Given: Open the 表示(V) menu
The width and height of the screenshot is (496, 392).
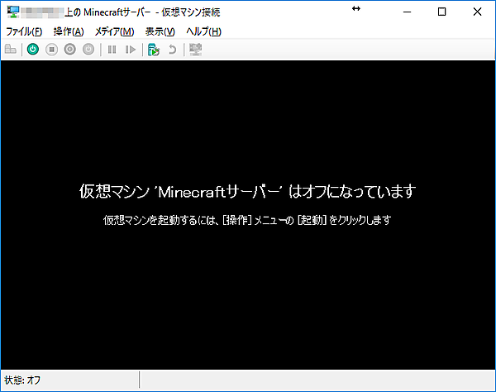Looking at the screenshot, I should point(160,31).
